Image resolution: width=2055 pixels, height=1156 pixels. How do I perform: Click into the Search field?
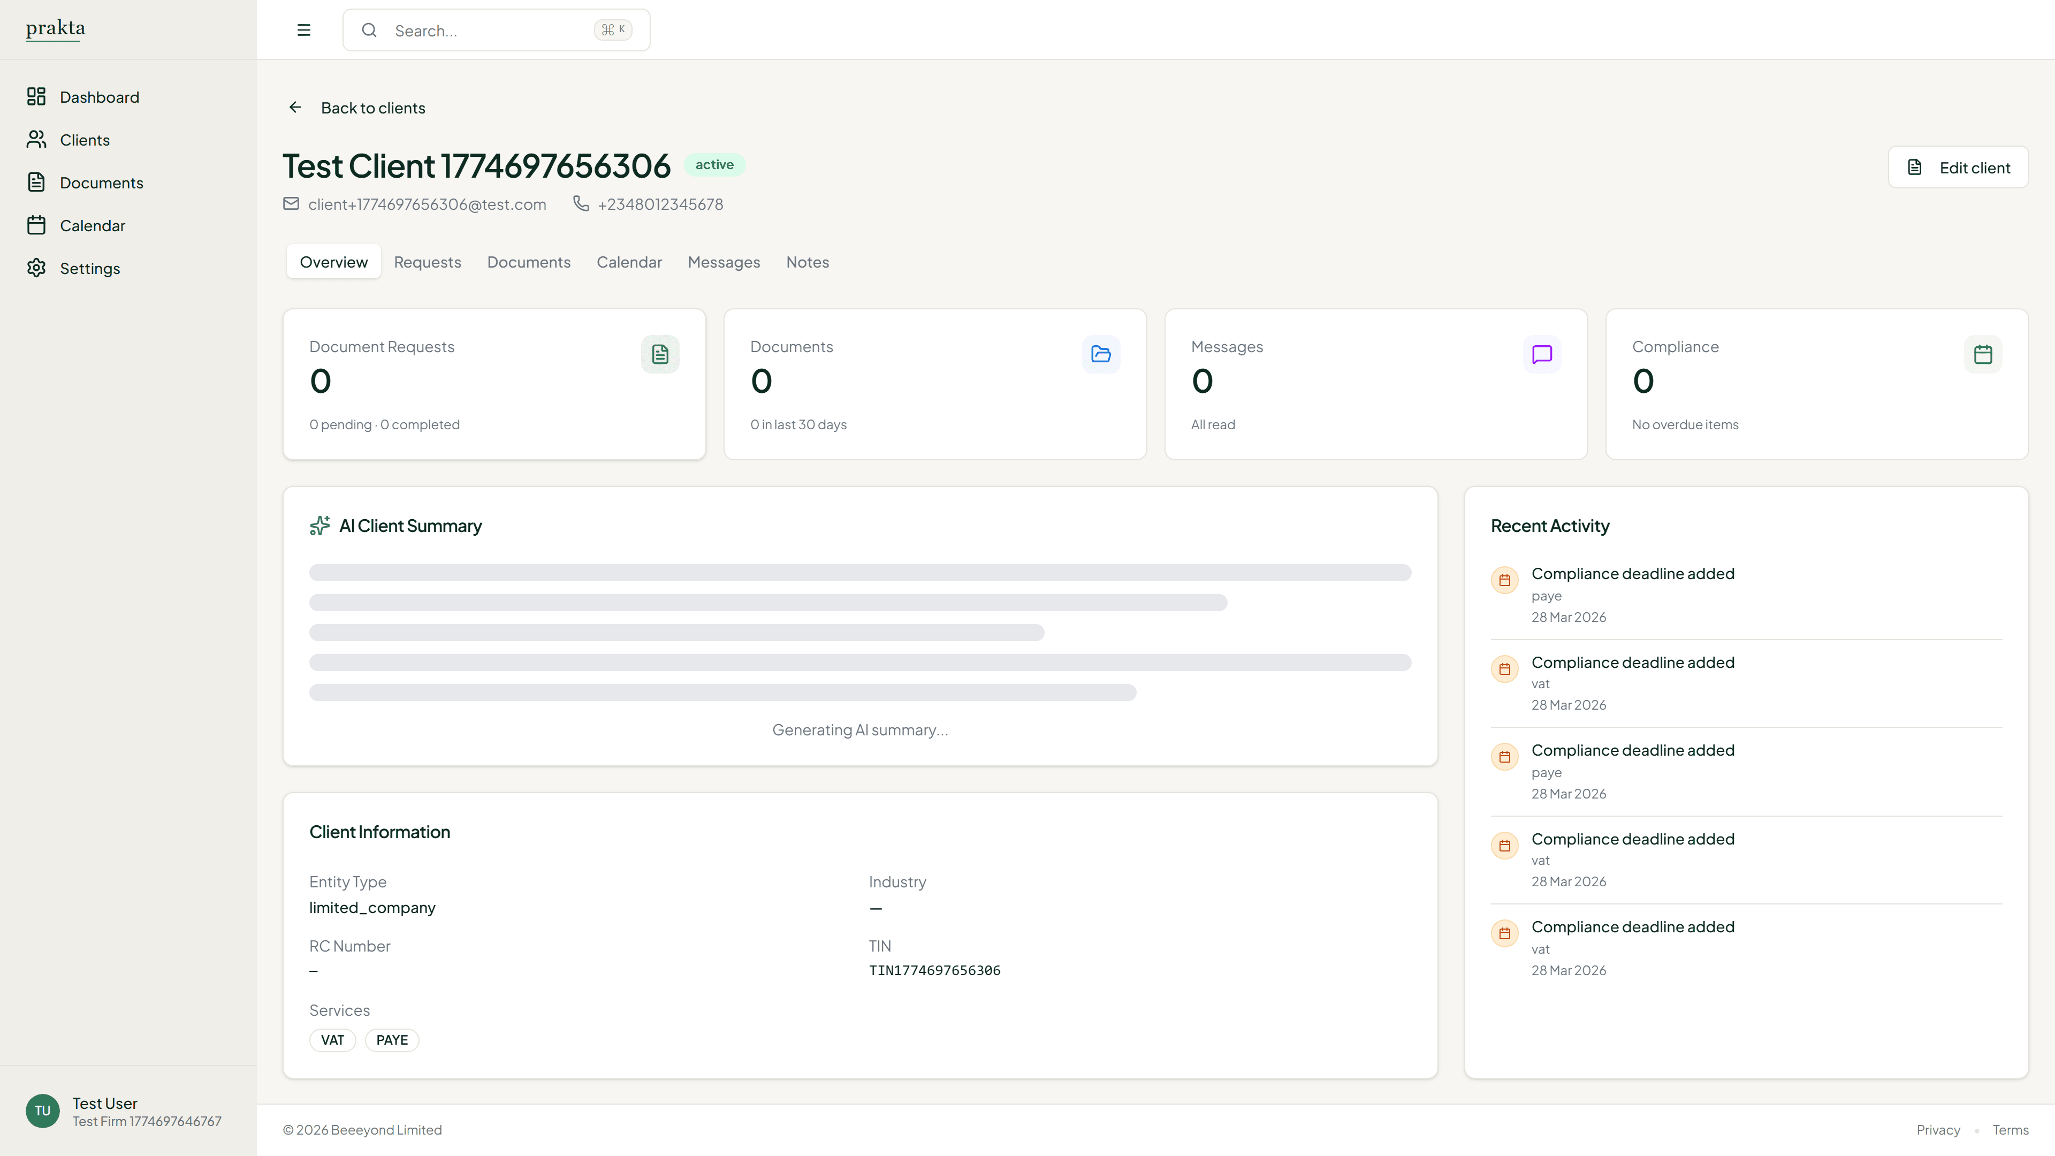tap(478, 29)
